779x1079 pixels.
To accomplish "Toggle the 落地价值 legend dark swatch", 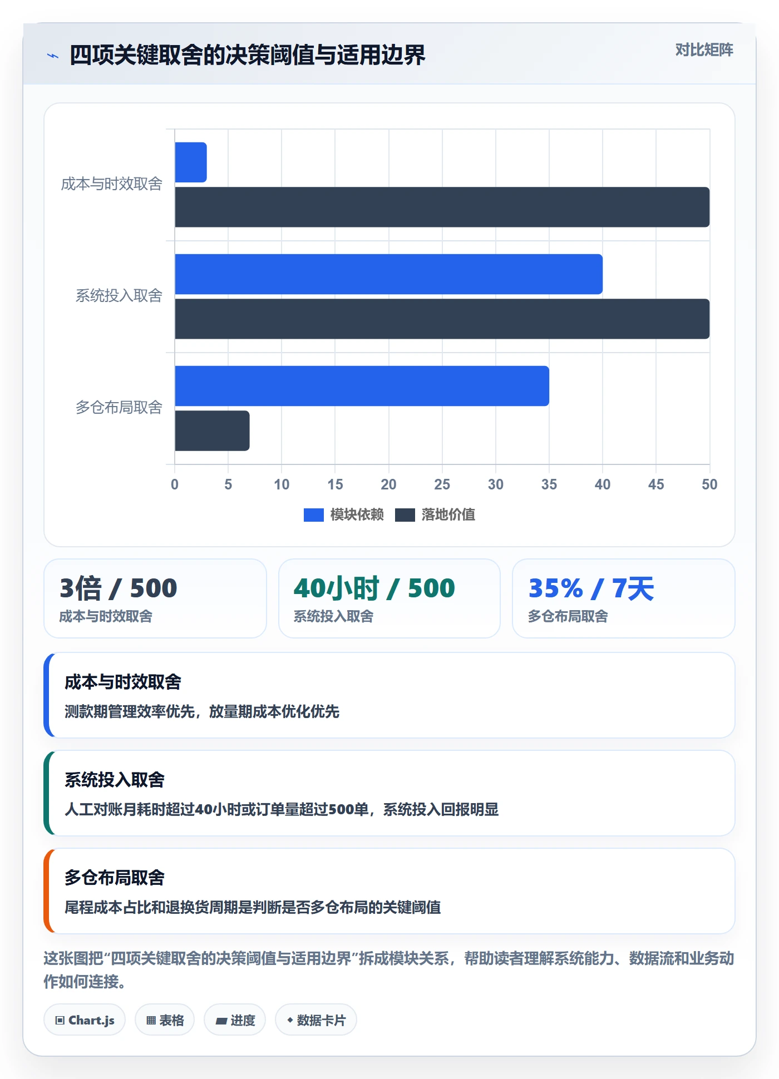I will coord(405,515).
